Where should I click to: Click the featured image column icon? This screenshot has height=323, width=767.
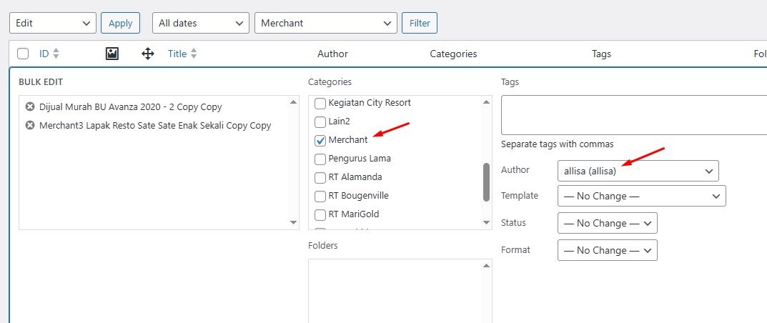112,54
